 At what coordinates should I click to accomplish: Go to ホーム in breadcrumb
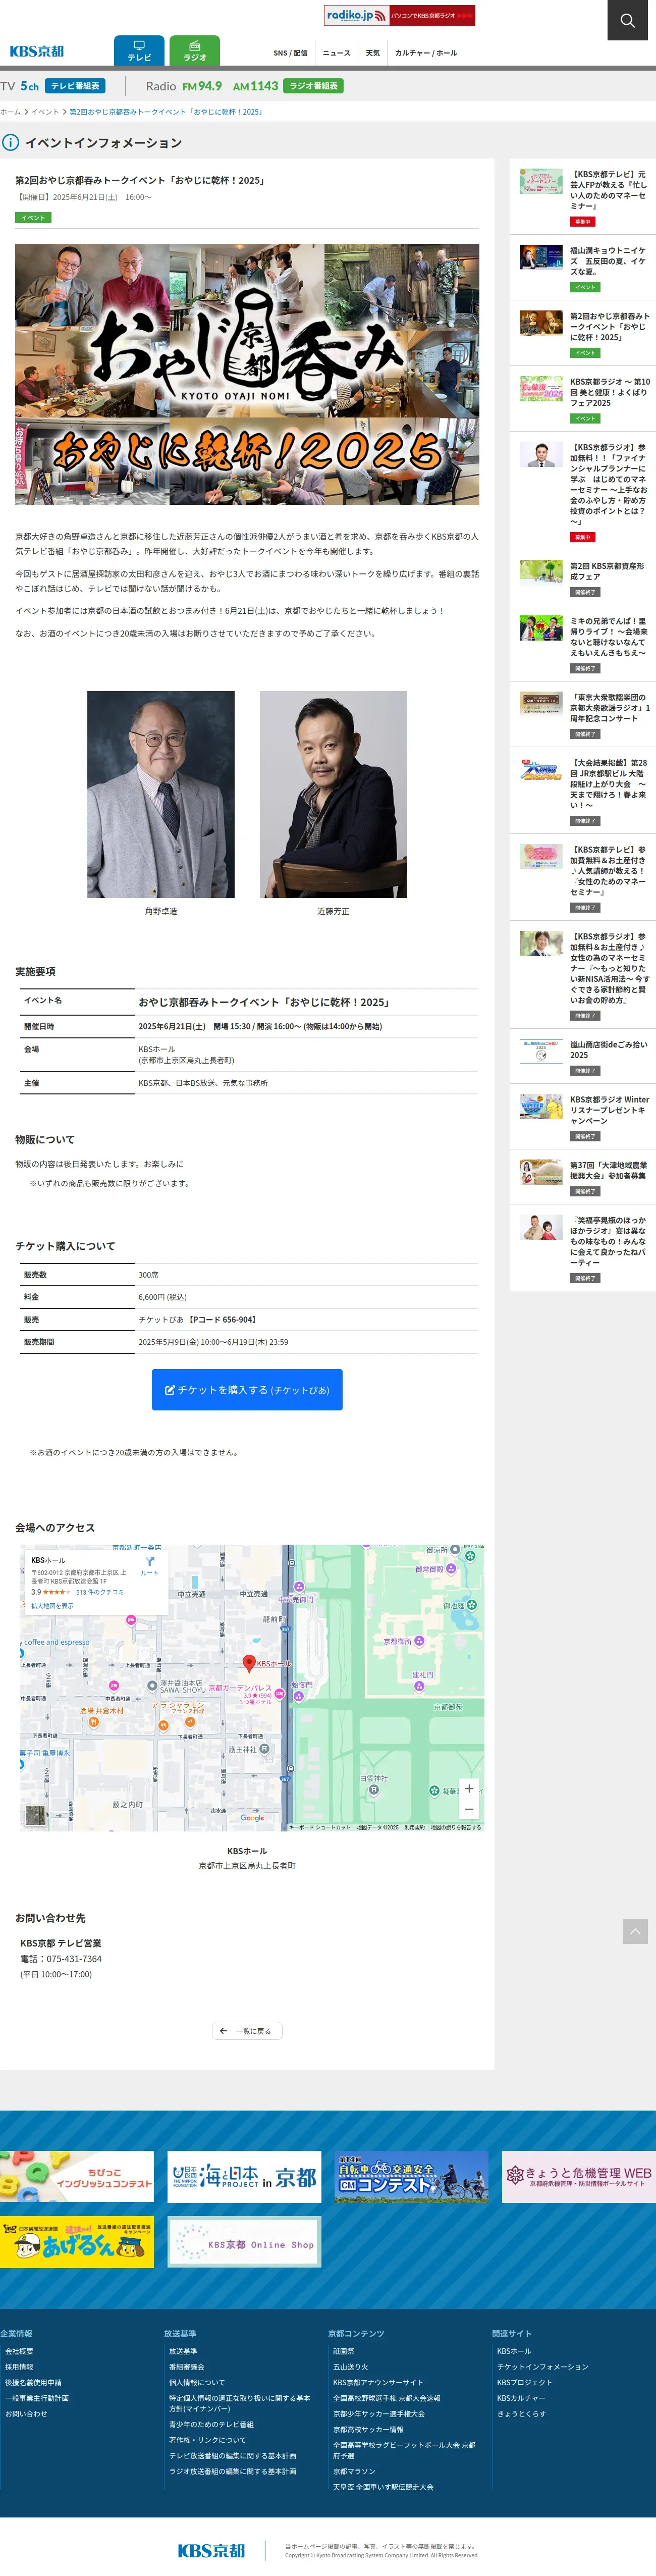10,112
